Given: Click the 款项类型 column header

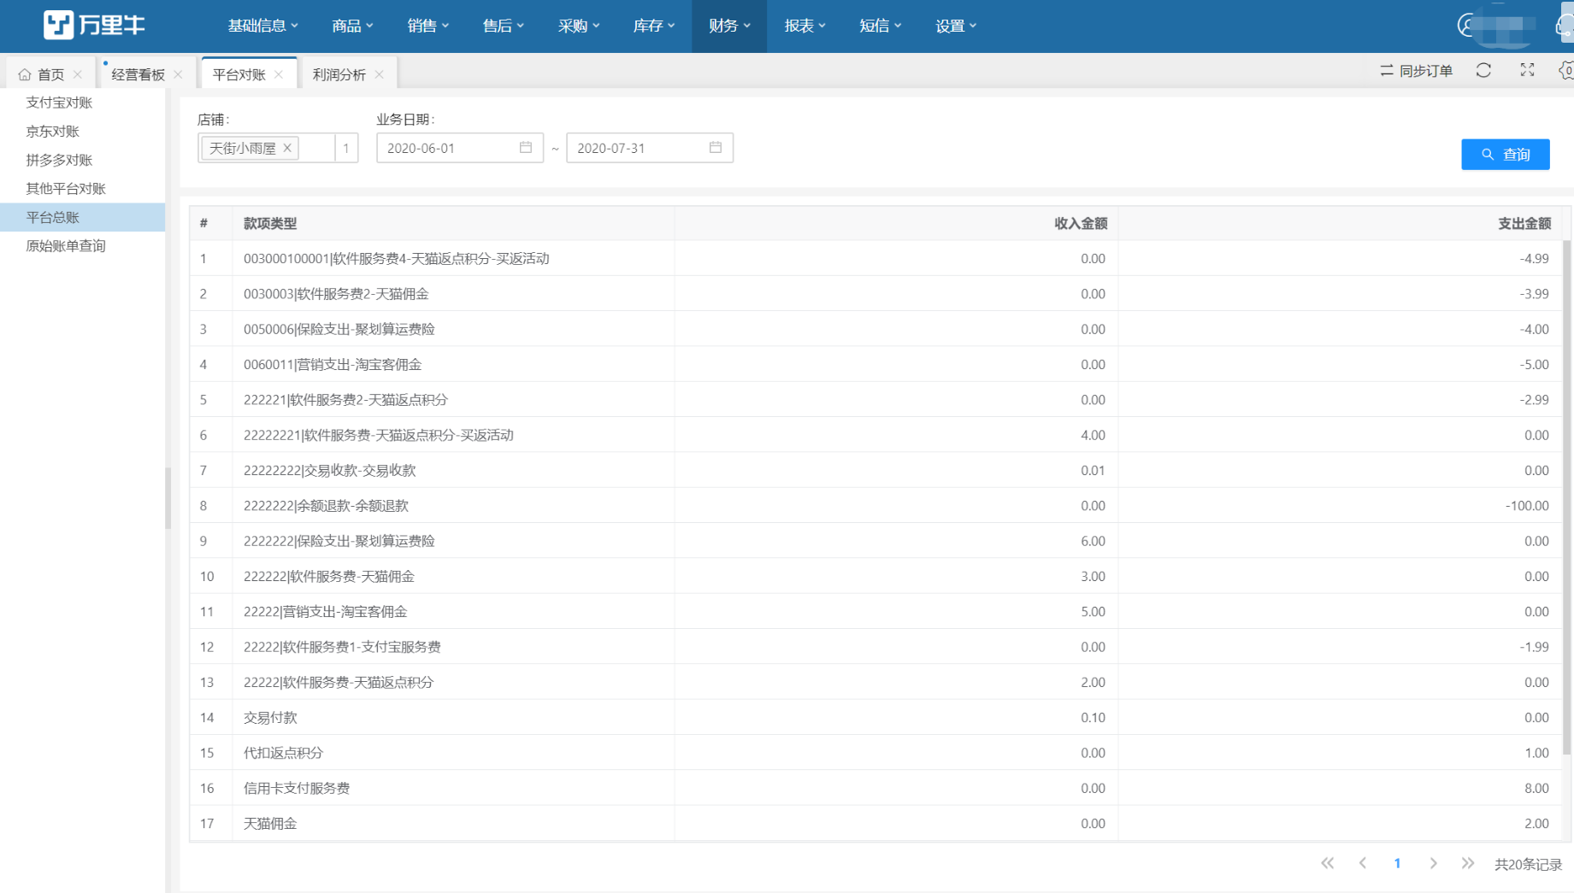Looking at the screenshot, I should click(x=270, y=223).
